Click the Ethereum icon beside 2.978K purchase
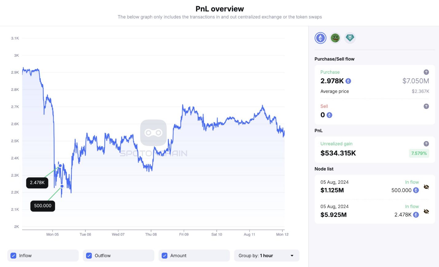The width and height of the screenshot is (439, 267). (x=348, y=81)
